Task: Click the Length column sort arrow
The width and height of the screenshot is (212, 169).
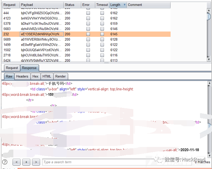Action: coord(125,5)
